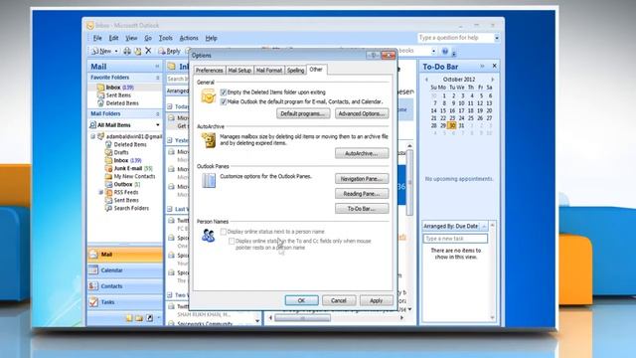Click the Shortcuts icon at navigation bottom

[149, 318]
